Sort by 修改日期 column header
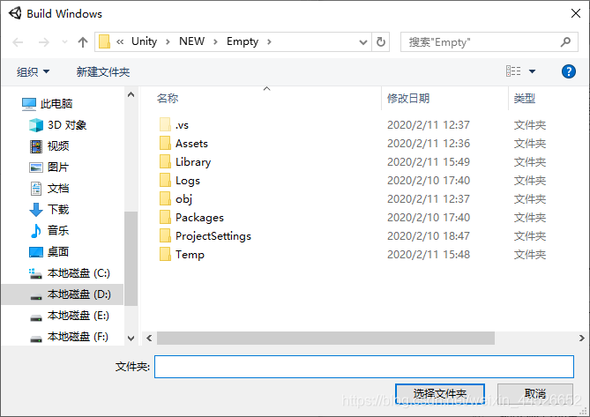The width and height of the screenshot is (590, 417). 408,98
